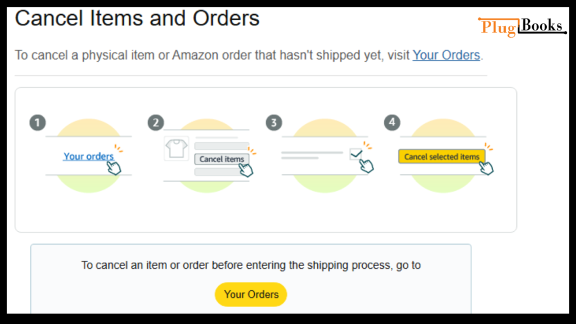Click the step 3 number badge

pyautogui.click(x=274, y=123)
